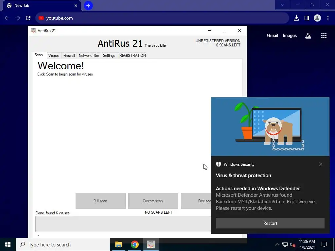Open the Settings tab in AntiRus
The image size is (335, 251).
pyautogui.click(x=109, y=56)
